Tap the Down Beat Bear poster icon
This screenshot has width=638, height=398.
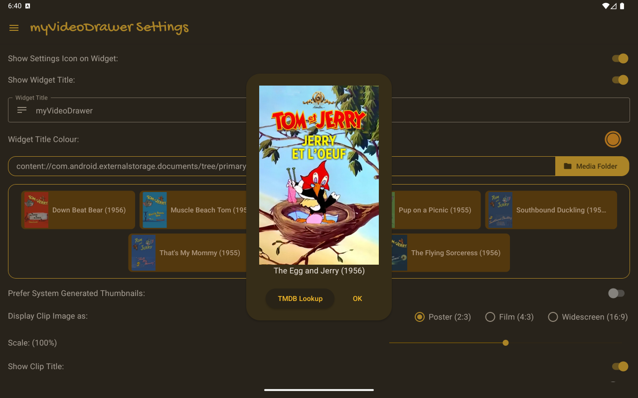[36, 210]
